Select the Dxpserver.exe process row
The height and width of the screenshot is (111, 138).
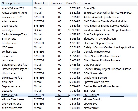(69, 86)
